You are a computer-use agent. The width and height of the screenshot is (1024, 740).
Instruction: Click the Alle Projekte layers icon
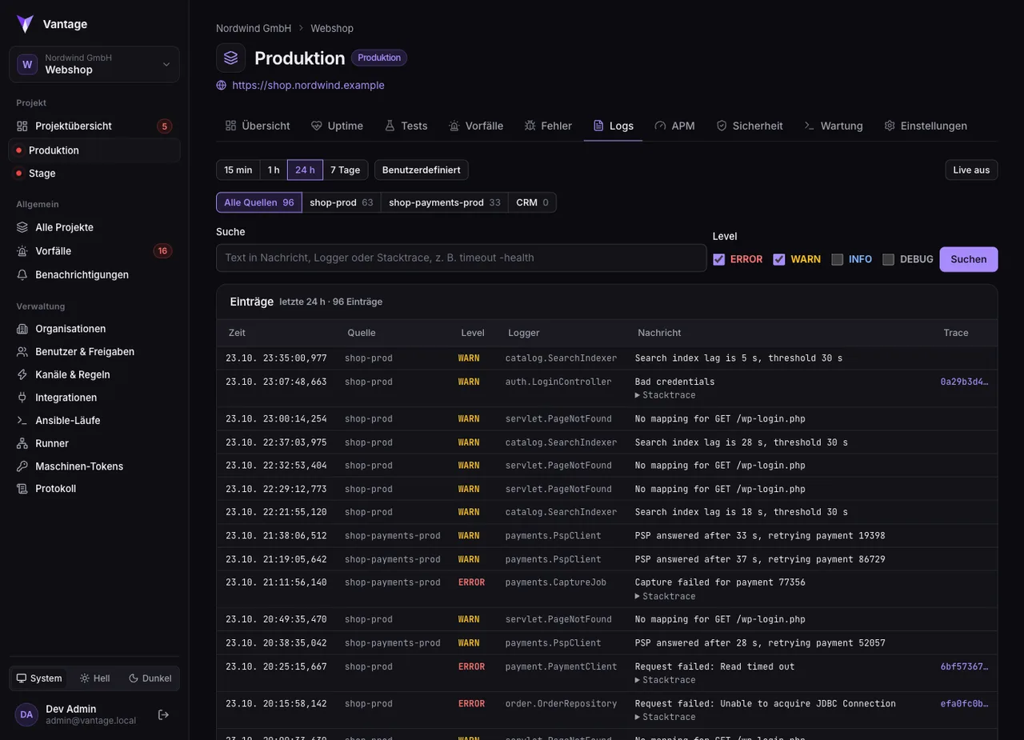click(22, 228)
